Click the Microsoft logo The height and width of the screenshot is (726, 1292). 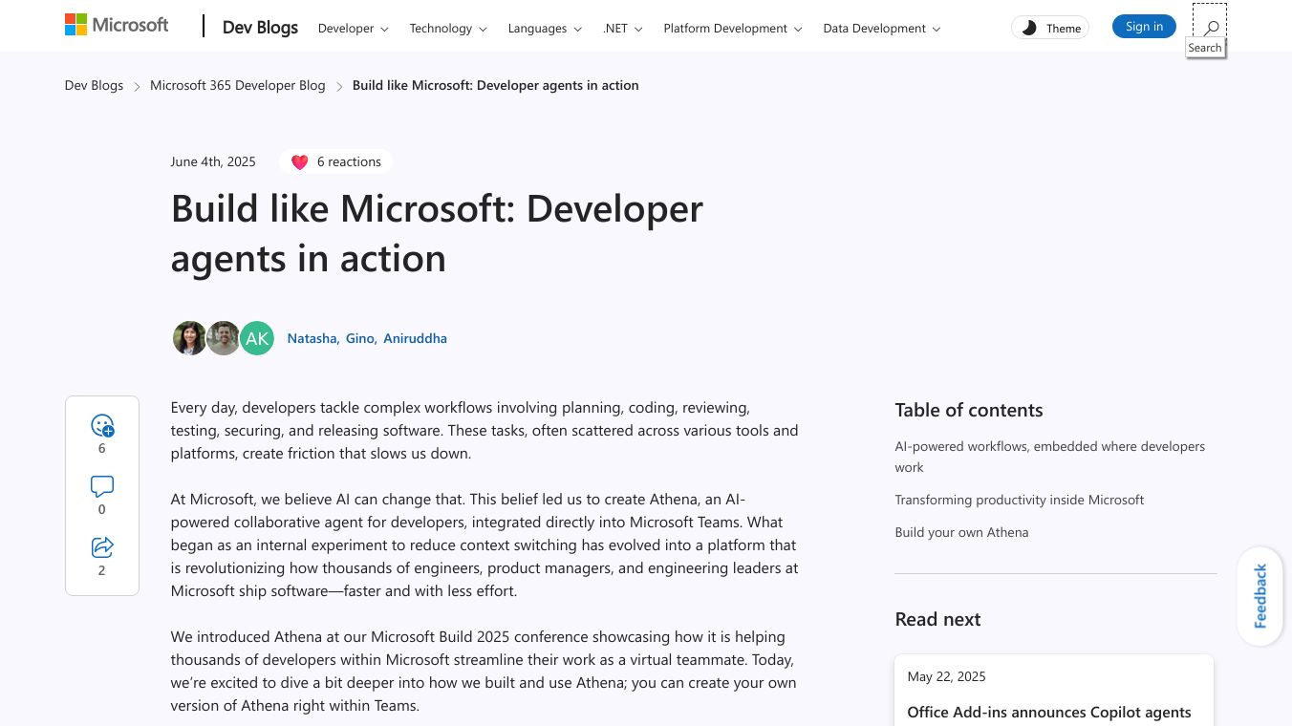coord(117,26)
